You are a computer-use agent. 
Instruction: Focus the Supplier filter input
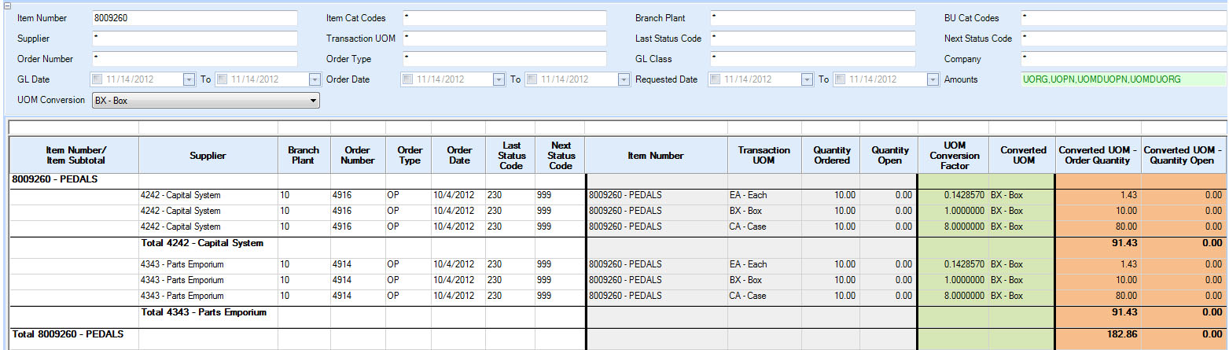click(x=193, y=39)
